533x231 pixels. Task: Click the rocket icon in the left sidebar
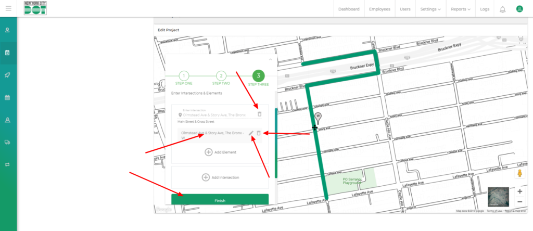point(8,75)
